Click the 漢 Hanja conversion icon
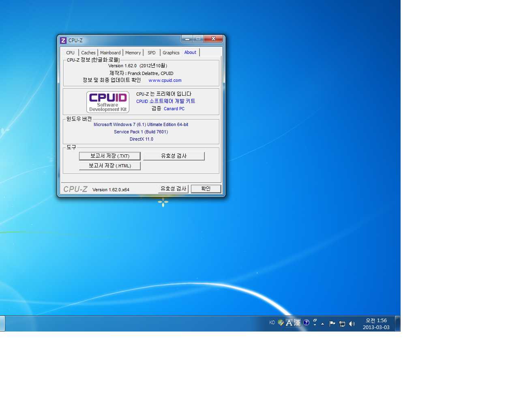519x415 pixels. coord(297,323)
